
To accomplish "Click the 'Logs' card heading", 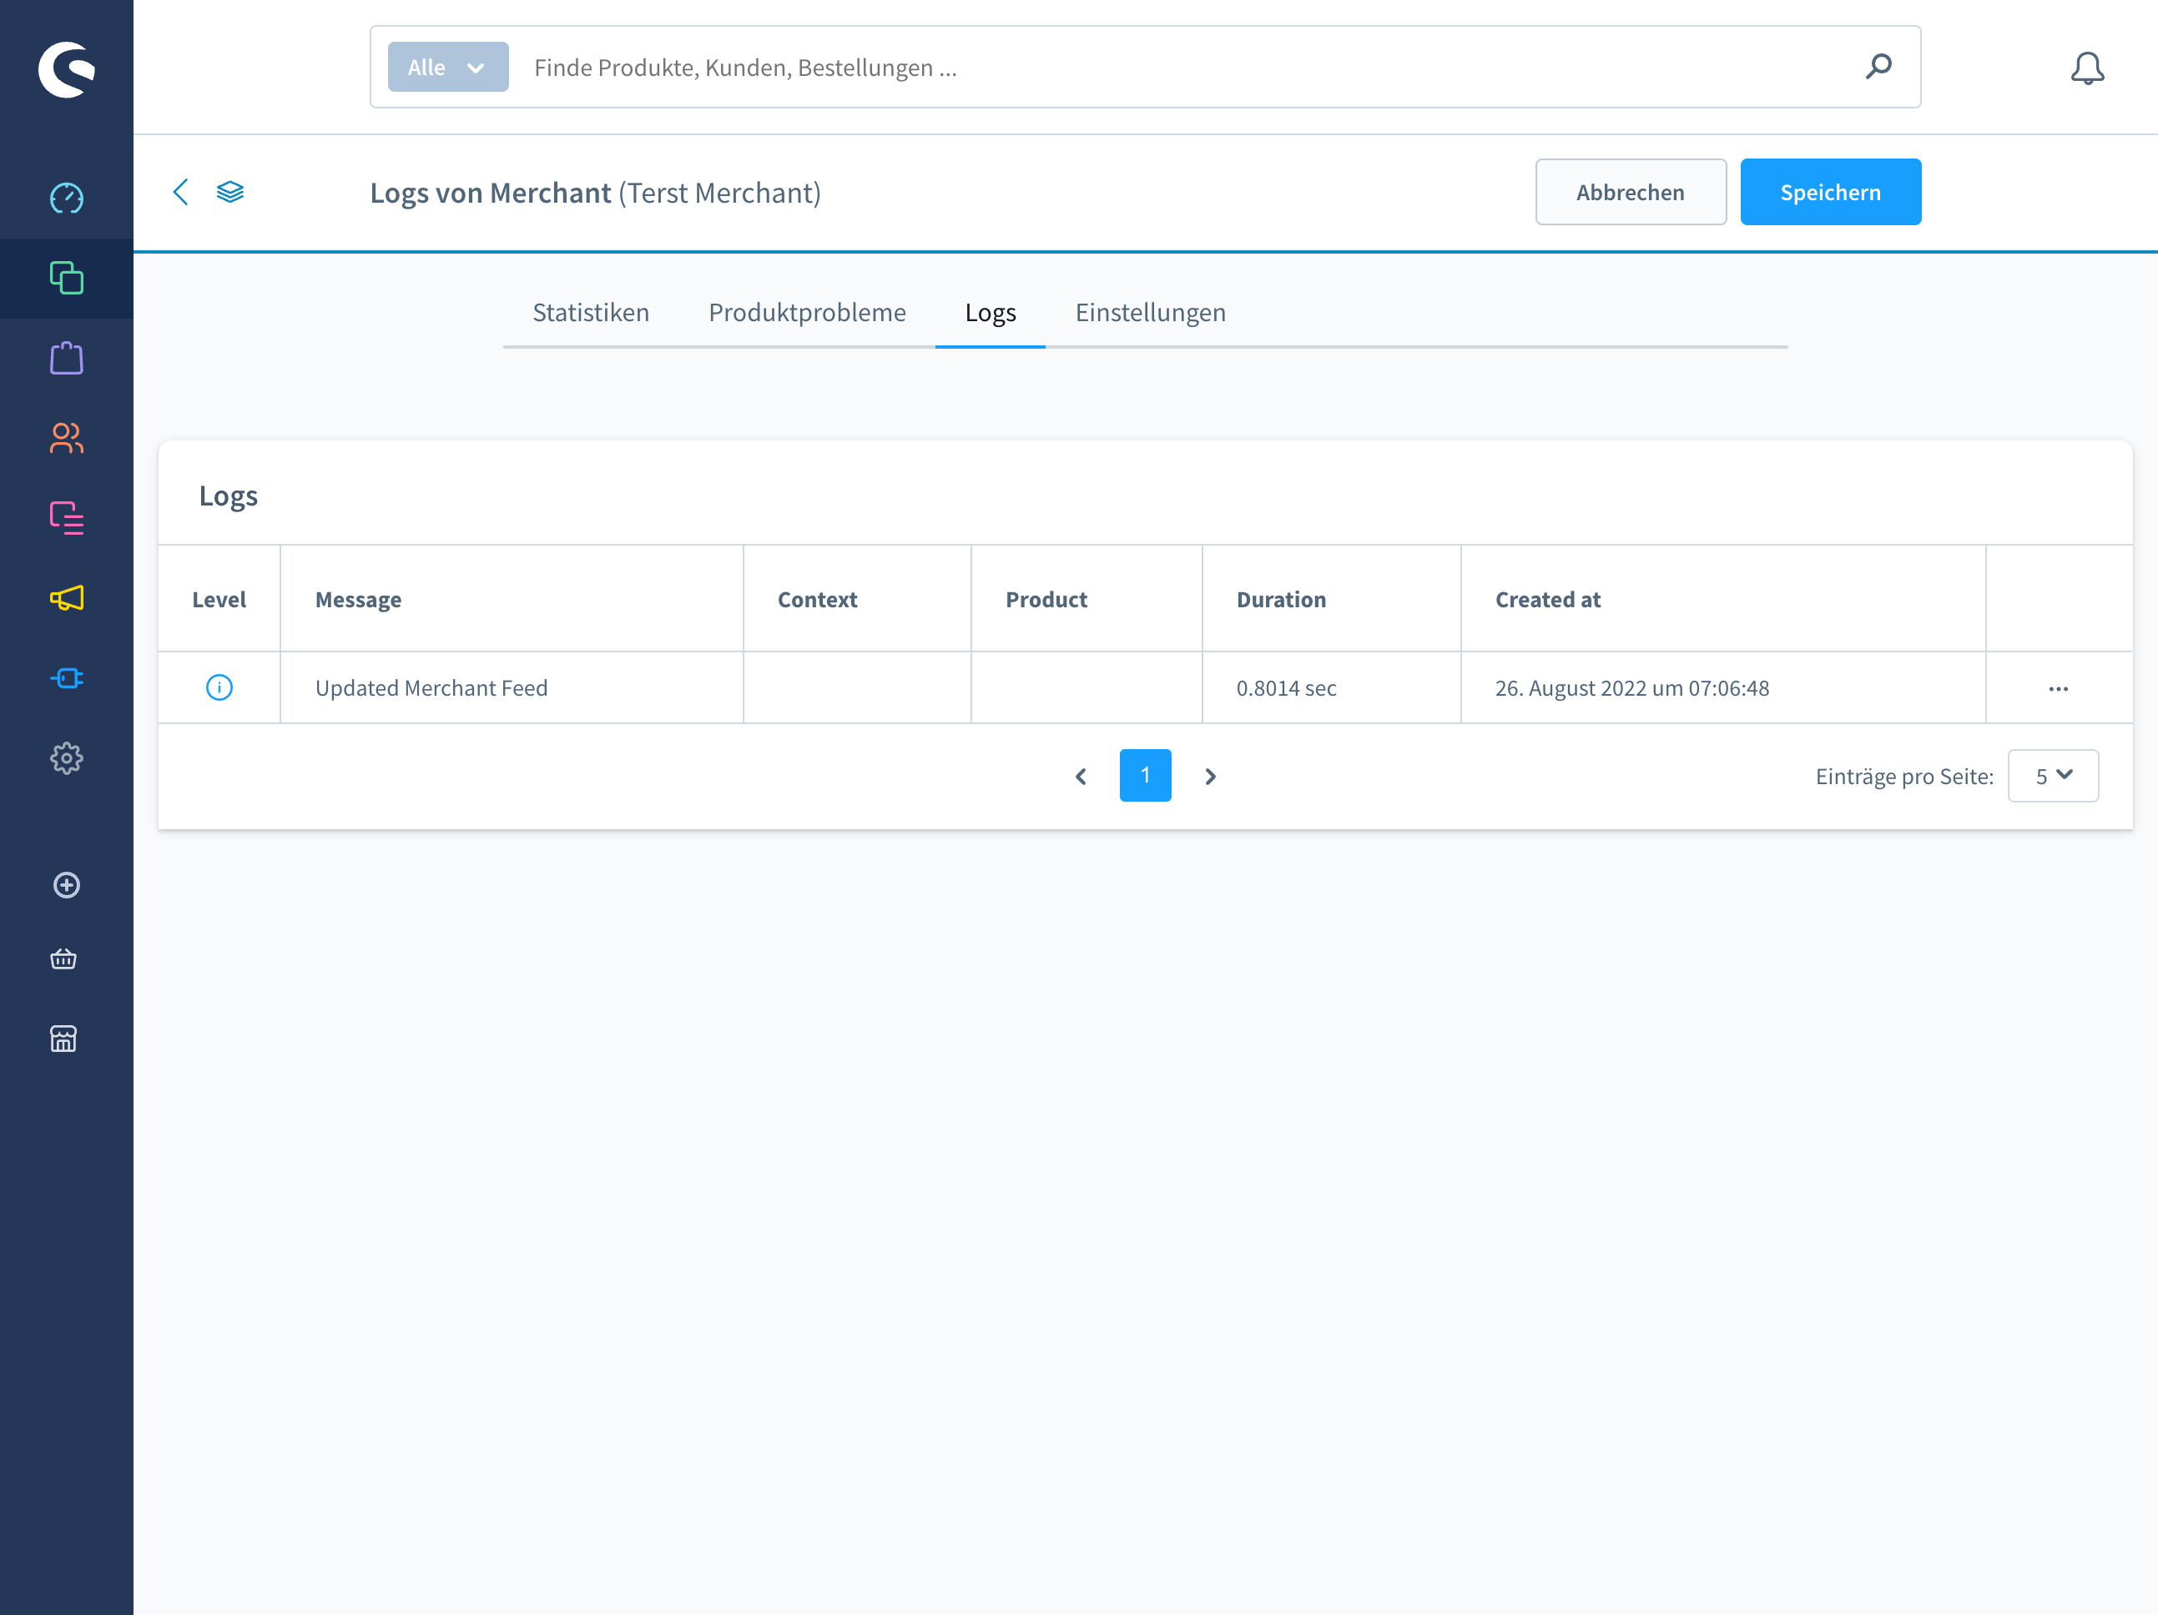I will (x=229, y=496).
